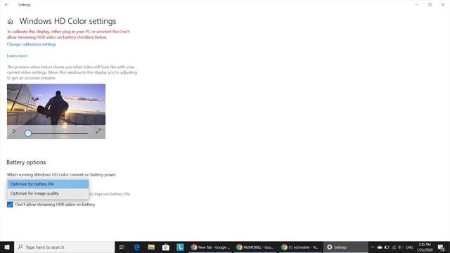
Task: Switch to in2mobile YouTube Chrome window
Action: (301, 247)
